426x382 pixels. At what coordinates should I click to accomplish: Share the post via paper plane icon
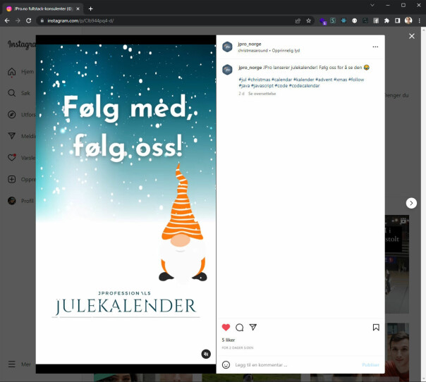[x=253, y=327]
